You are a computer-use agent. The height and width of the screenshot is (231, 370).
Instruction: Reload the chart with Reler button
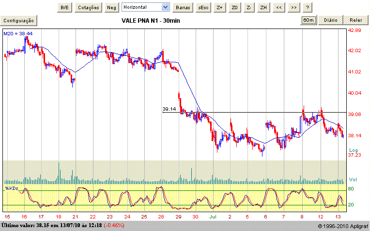point(356,20)
